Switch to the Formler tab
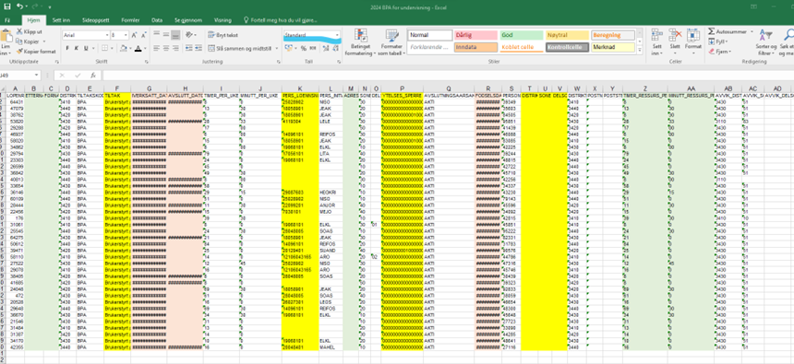794x364 pixels. pos(131,20)
